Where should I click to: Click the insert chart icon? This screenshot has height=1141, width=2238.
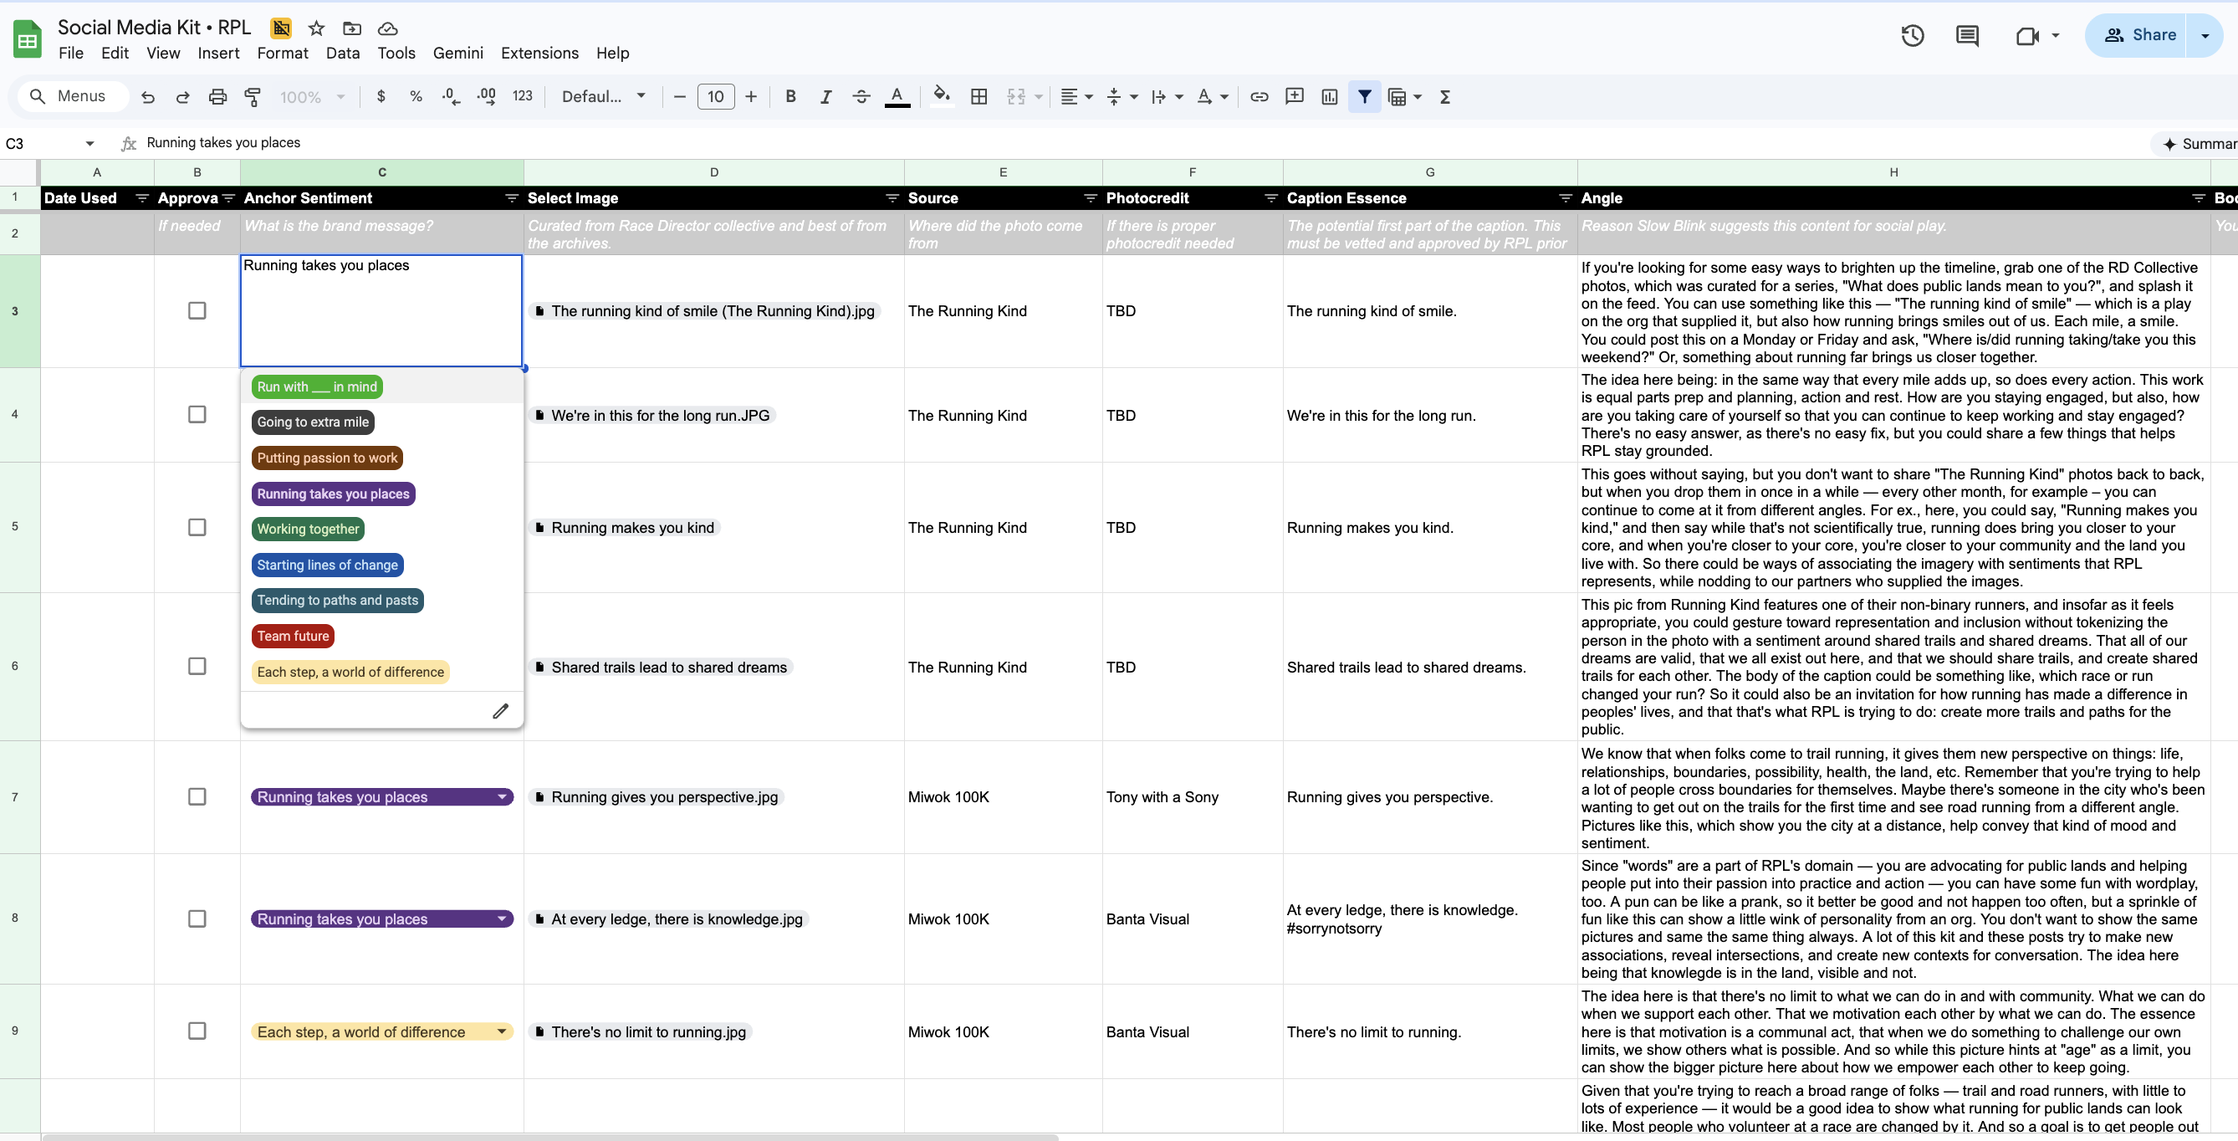[x=1329, y=97]
